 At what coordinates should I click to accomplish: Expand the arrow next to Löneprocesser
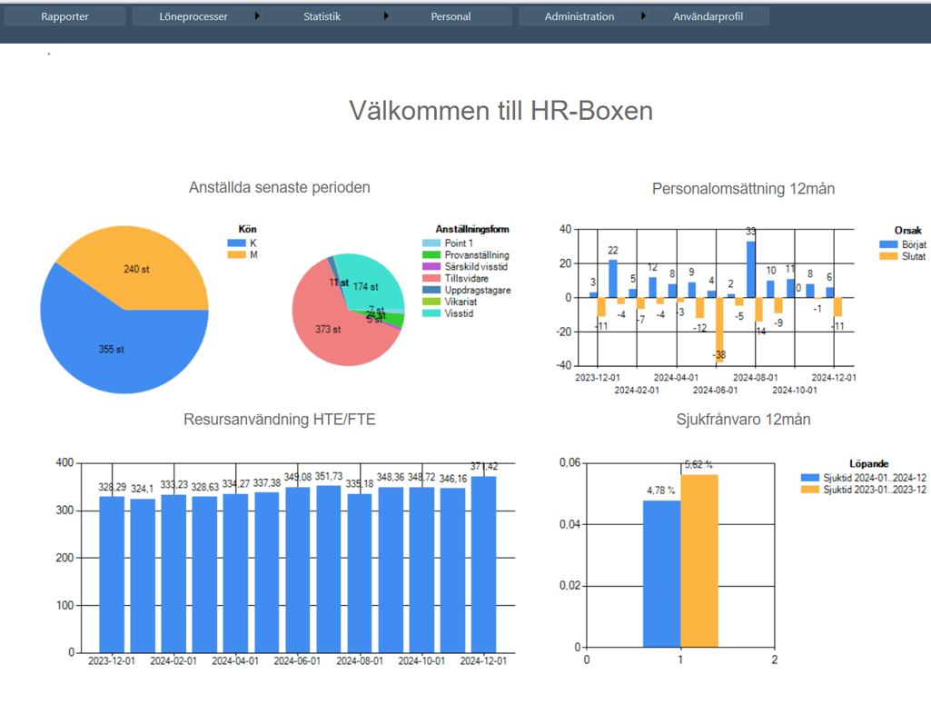pyautogui.click(x=257, y=16)
